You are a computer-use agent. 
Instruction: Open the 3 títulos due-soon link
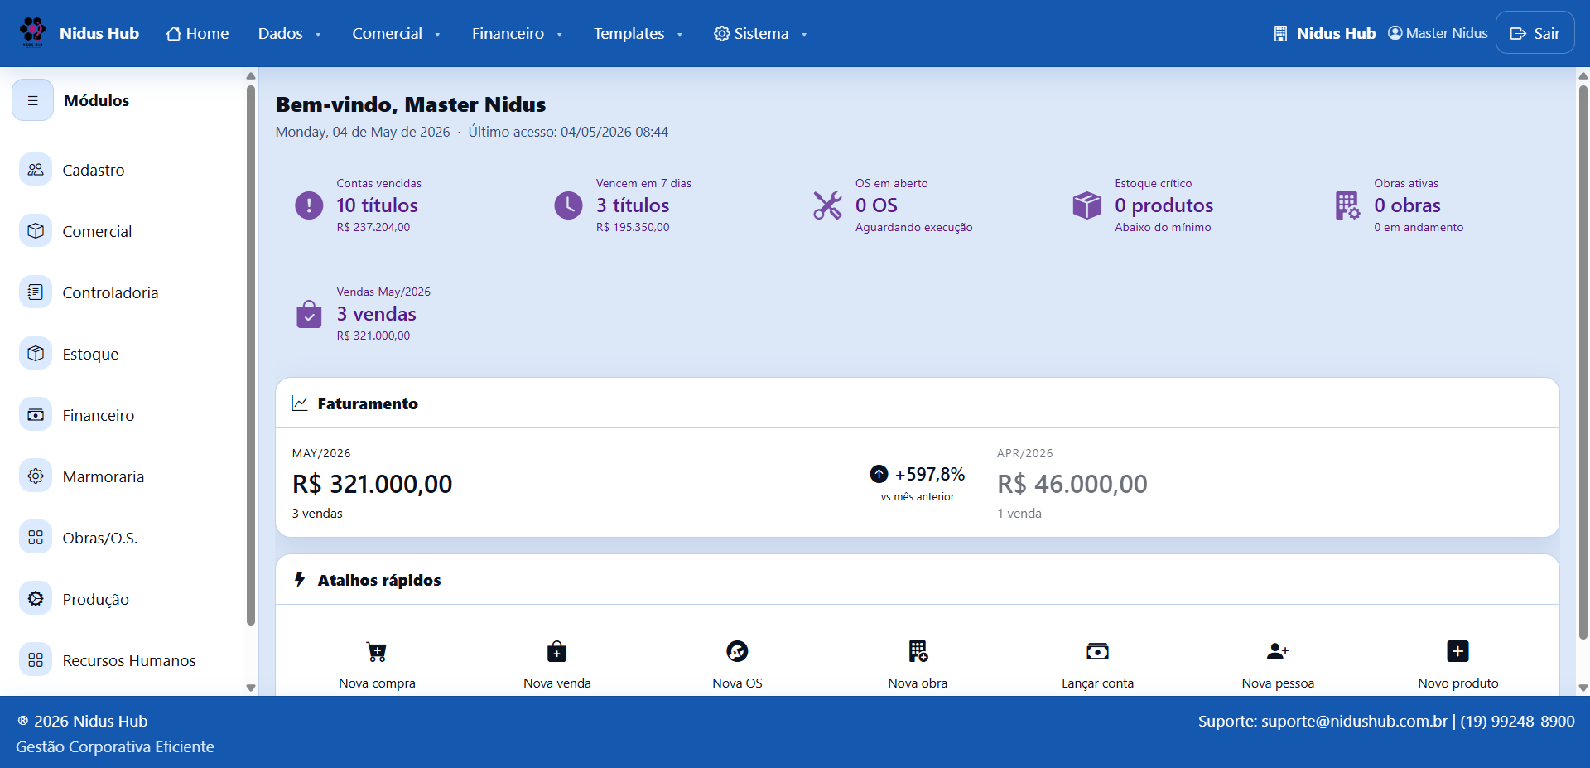(633, 205)
